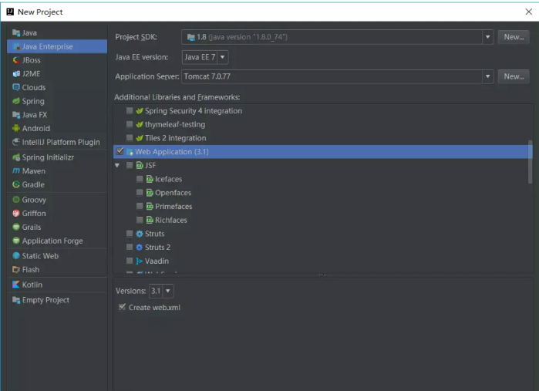The width and height of the screenshot is (539, 391).
Task: Select Kotlin project type label
Action: pos(32,285)
